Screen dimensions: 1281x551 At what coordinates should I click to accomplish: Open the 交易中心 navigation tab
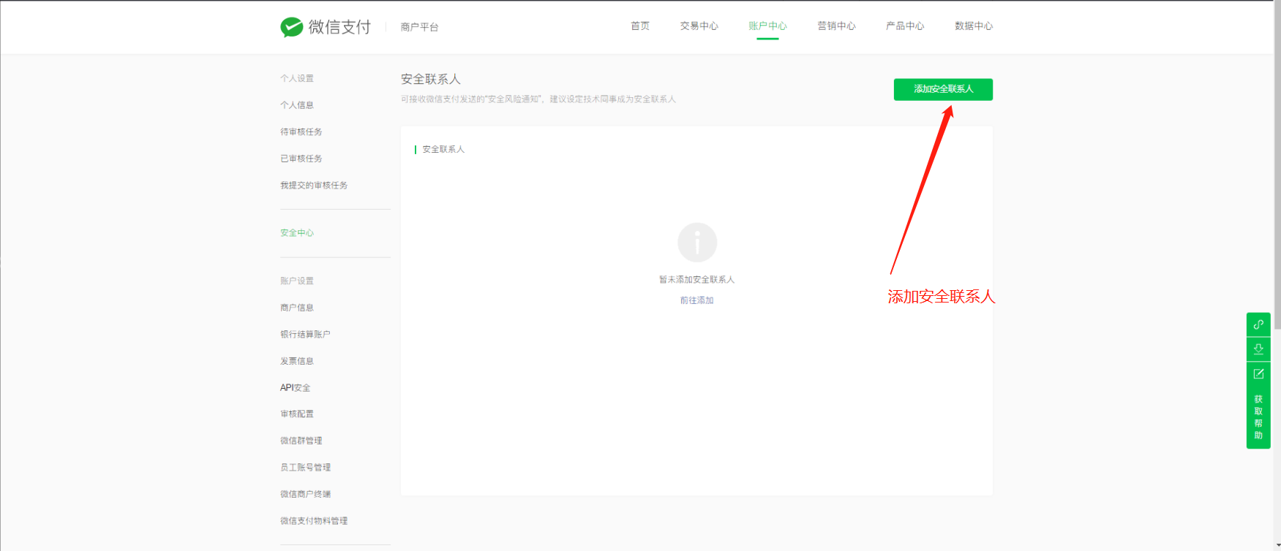point(699,26)
